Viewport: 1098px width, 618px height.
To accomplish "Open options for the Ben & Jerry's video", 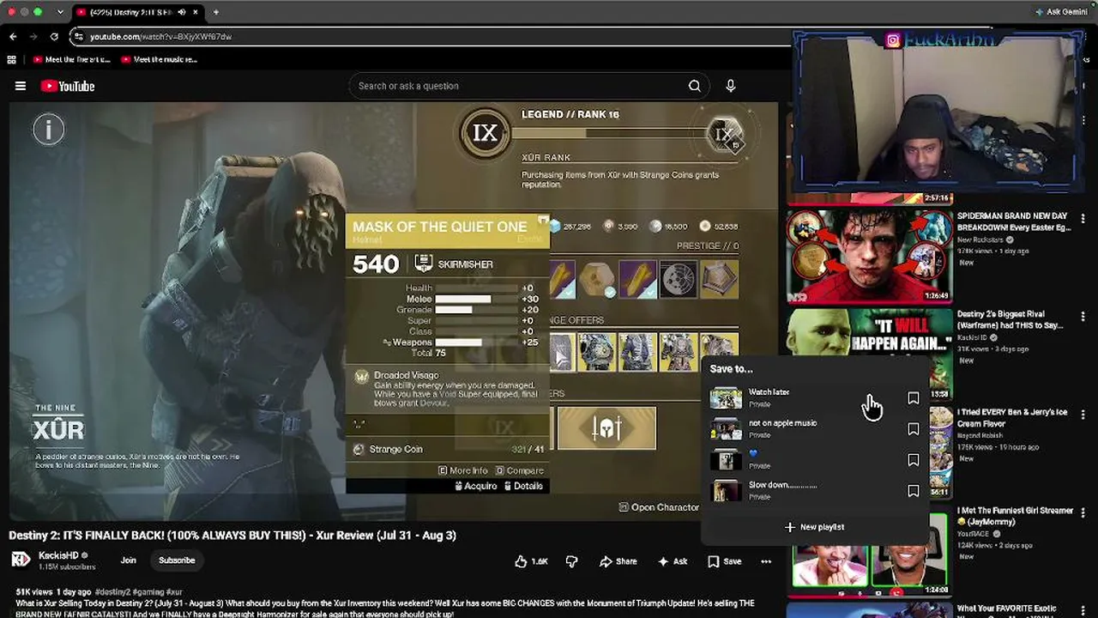I will pyautogui.click(x=1083, y=413).
